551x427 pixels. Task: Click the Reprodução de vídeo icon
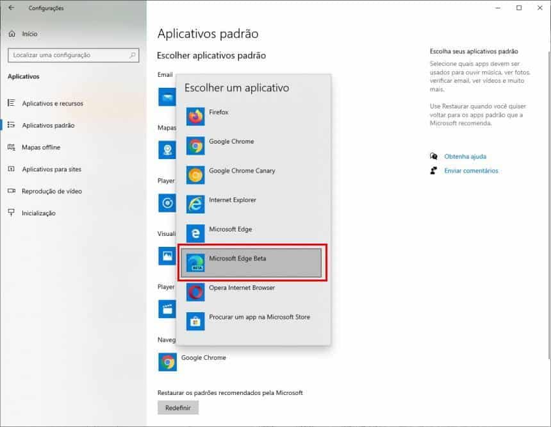[x=12, y=191]
